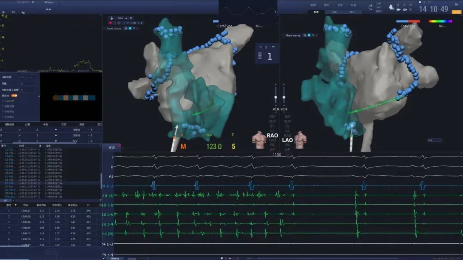Click the cyan square icon on right Map4_remap

coord(309,35)
